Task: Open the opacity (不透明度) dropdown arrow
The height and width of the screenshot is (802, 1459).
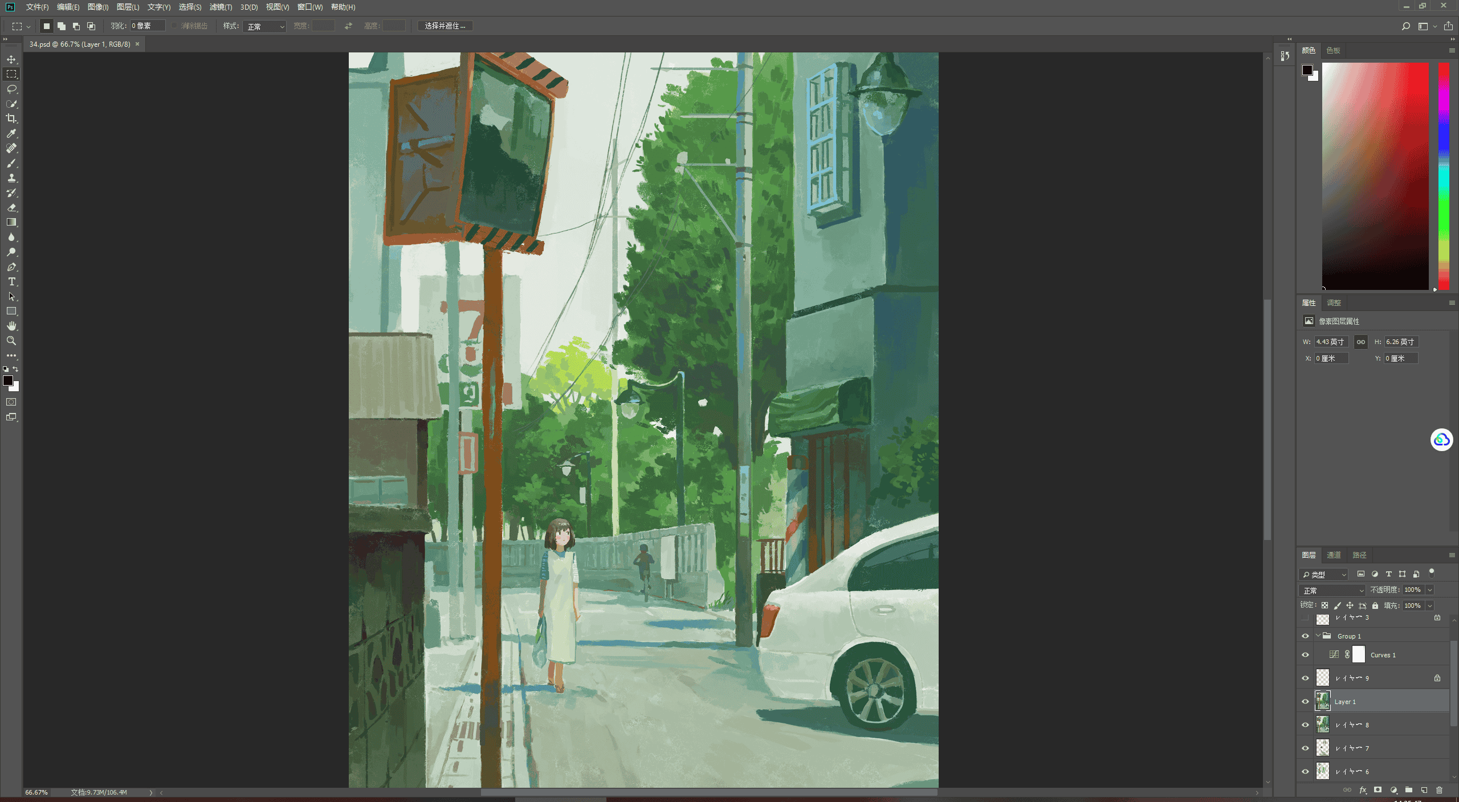Action: point(1430,590)
